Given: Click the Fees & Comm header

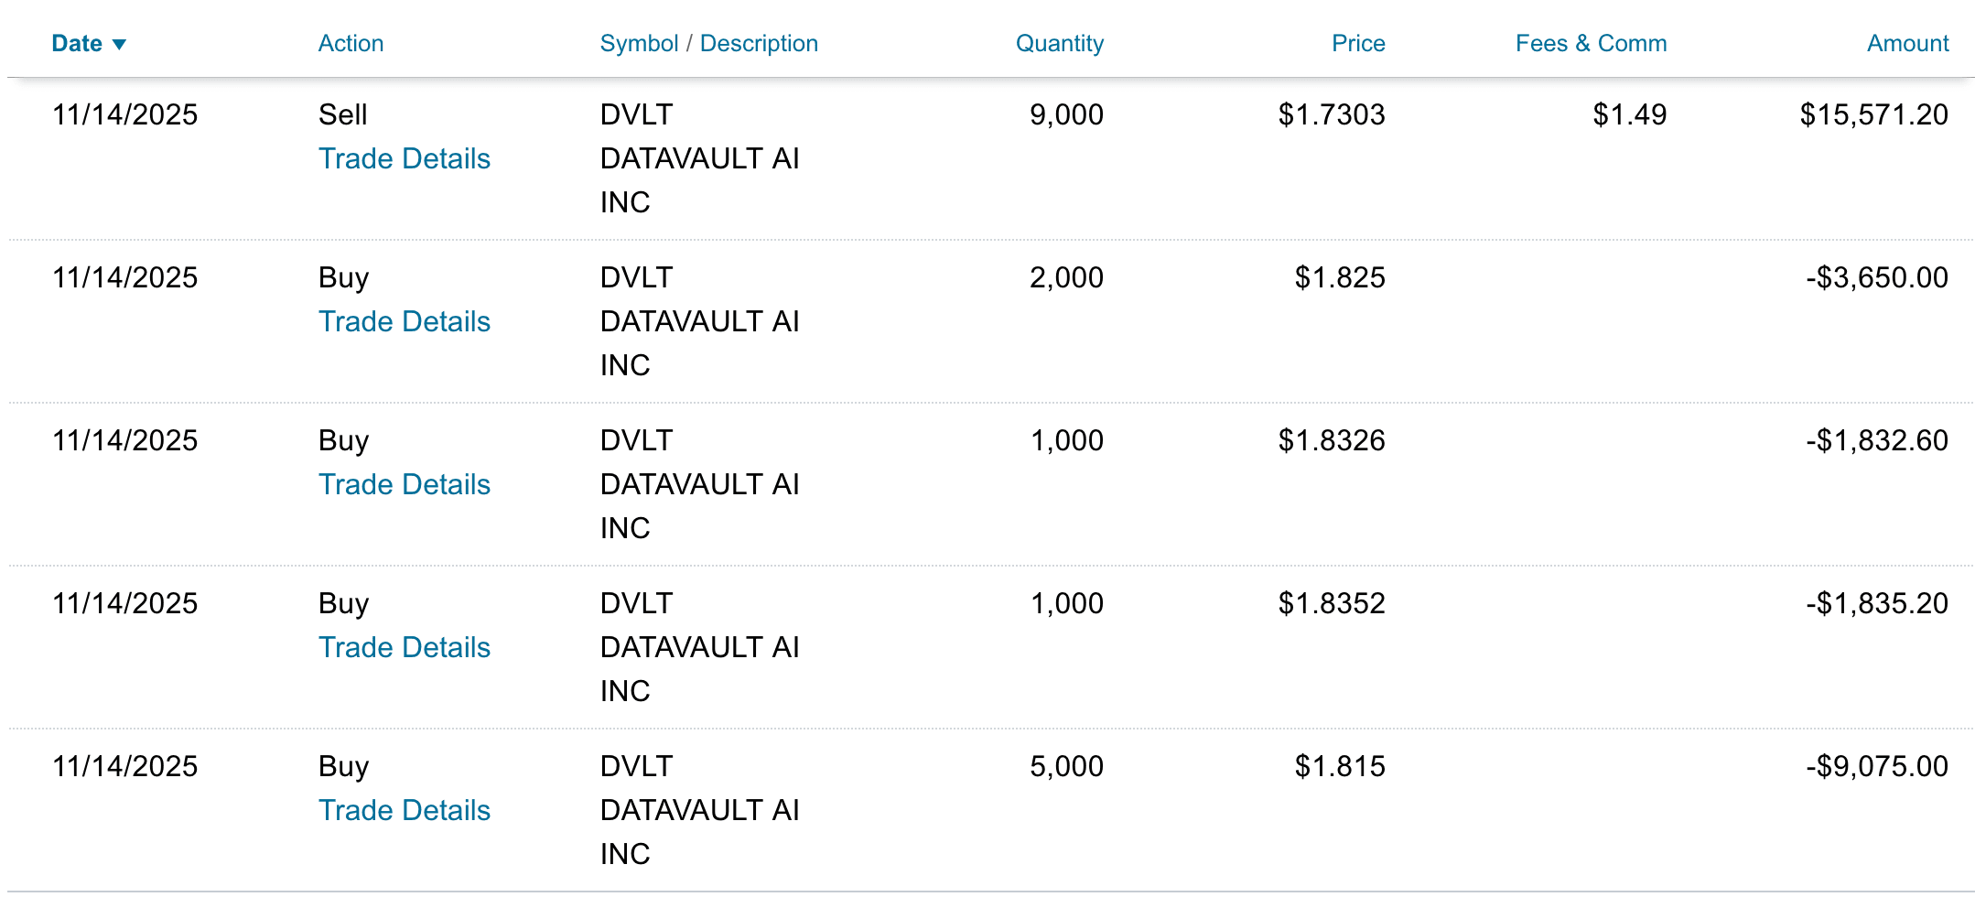Looking at the screenshot, I should pos(1591,44).
